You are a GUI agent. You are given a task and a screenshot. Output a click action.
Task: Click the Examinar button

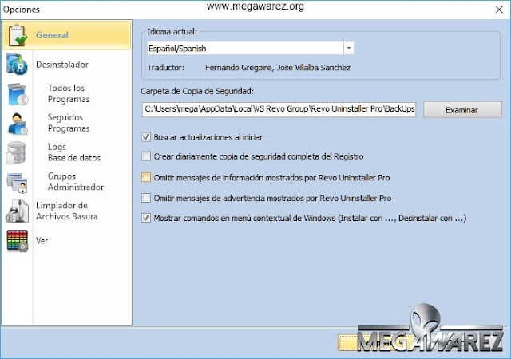pos(462,110)
